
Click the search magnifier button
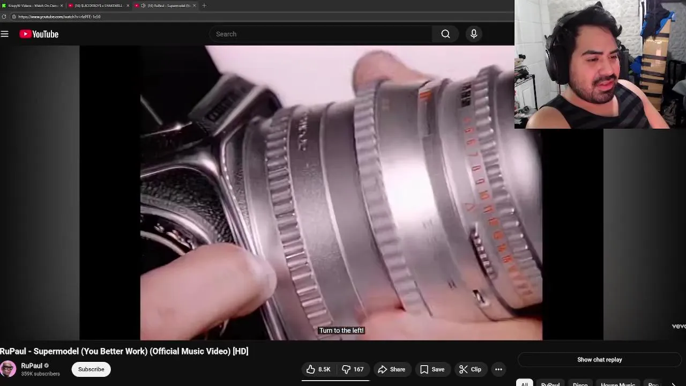click(x=445, y=34)
